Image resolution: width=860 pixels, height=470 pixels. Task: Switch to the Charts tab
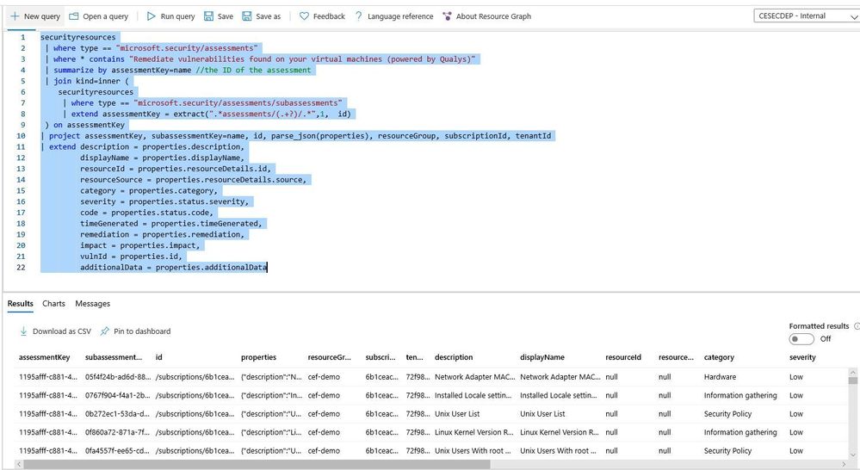pos(53,303)
